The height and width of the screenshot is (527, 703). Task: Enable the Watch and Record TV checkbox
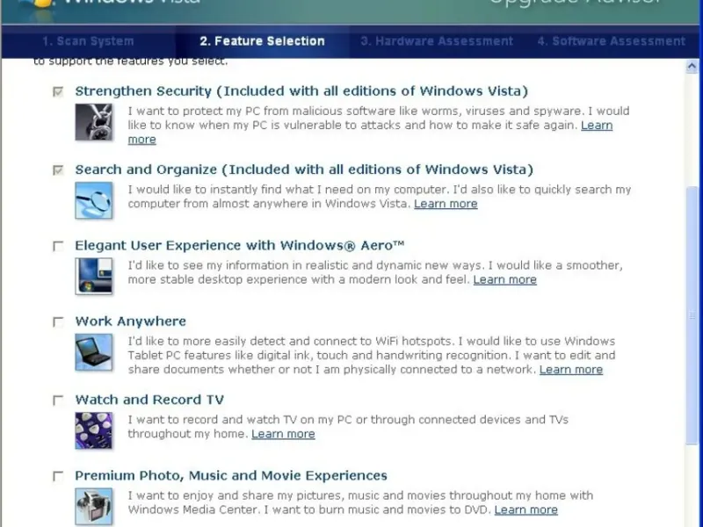click(58, 401)
